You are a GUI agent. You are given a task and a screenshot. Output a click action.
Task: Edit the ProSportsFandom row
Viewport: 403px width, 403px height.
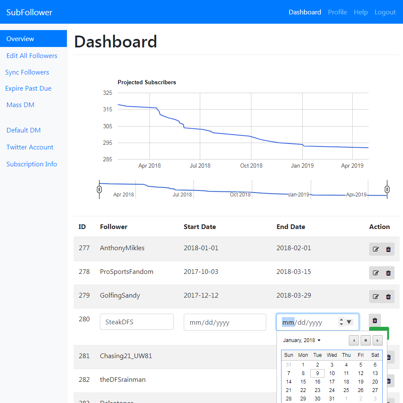pyautogui.click(x=375, y=273)
